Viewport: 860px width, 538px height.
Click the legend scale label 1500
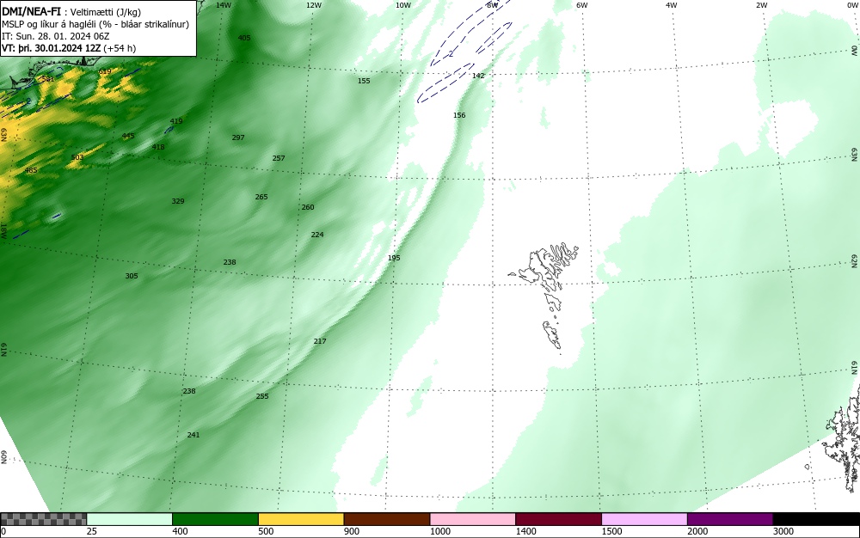(611, 531)
